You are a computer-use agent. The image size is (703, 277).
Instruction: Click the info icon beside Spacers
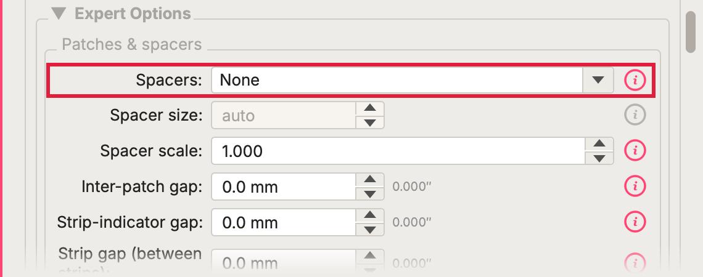[x=635, y=80]
